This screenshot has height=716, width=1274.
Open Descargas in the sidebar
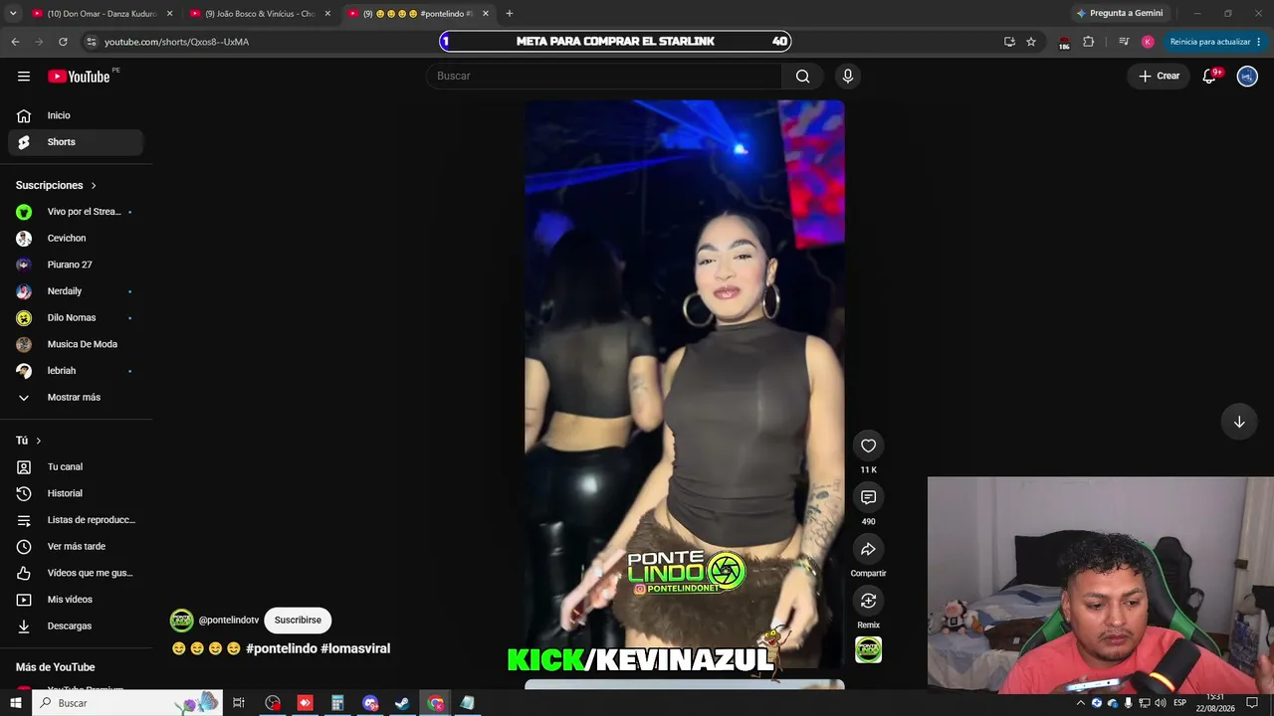point(76,626)
